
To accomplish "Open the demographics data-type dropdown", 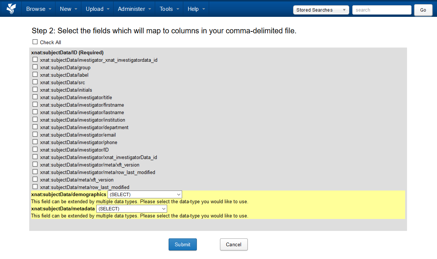I will click(145, 195).
